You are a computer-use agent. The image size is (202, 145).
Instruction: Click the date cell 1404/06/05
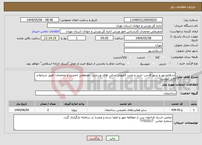pyautogui.click(x=22, y=110)
